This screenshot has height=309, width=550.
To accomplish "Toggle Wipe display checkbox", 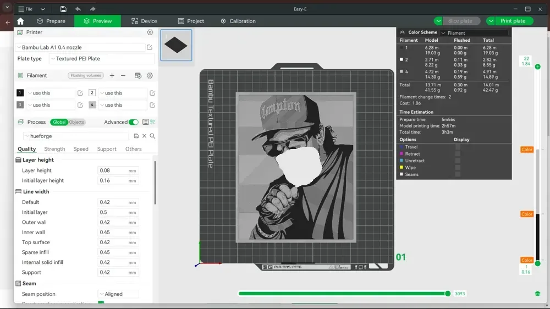I will click(x=458, y=167).
